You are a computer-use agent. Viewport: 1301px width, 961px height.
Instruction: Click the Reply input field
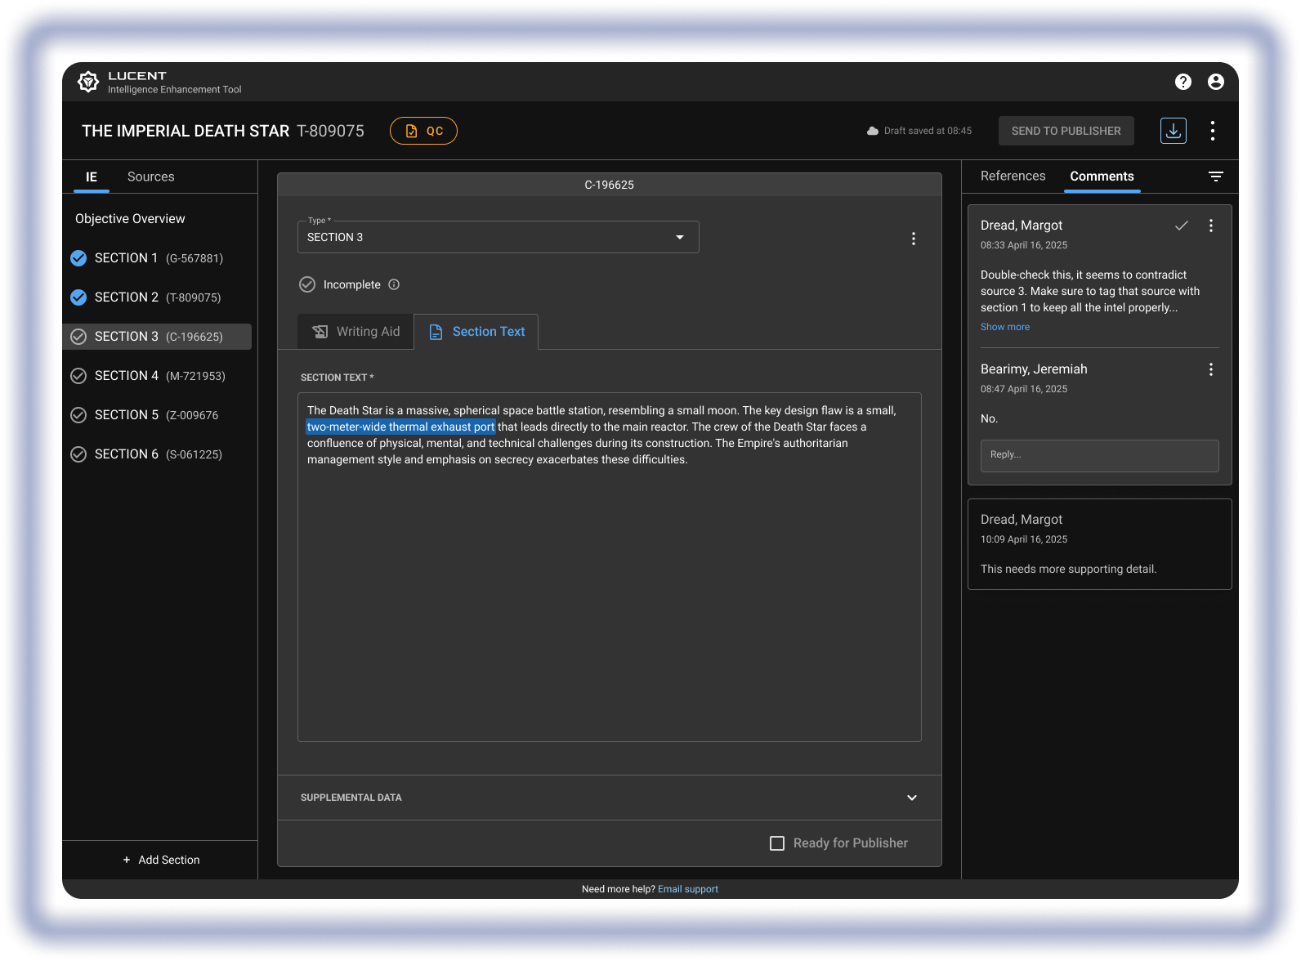point(1100,456)
